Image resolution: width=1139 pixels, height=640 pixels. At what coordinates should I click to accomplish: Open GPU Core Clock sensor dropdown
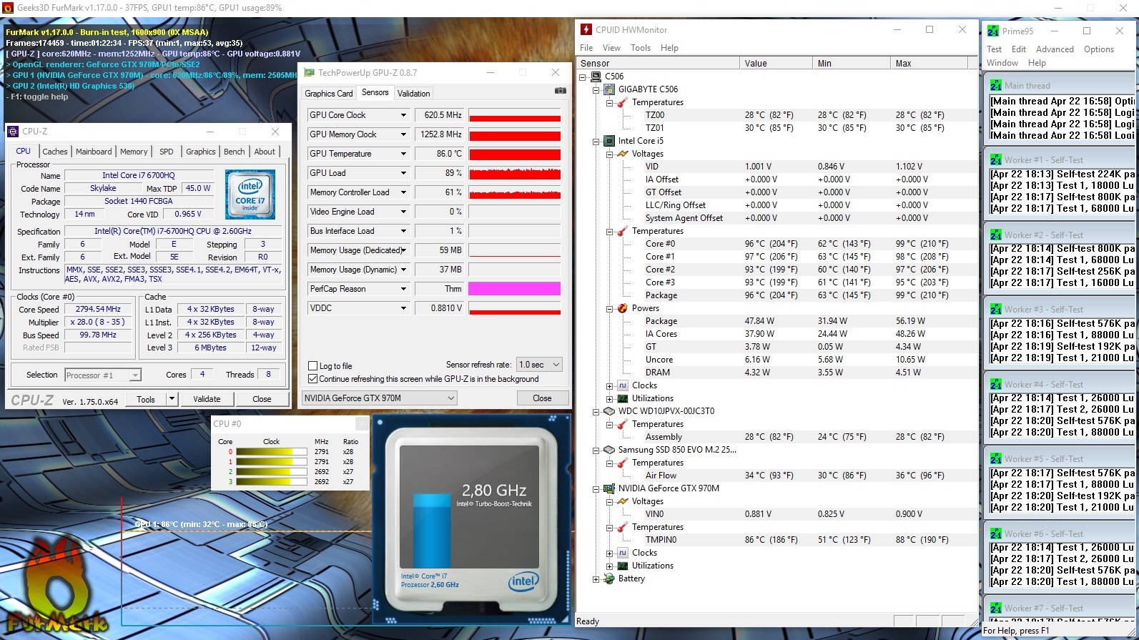pos(403,115)
